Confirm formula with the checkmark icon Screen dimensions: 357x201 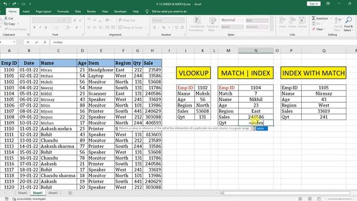36,42
